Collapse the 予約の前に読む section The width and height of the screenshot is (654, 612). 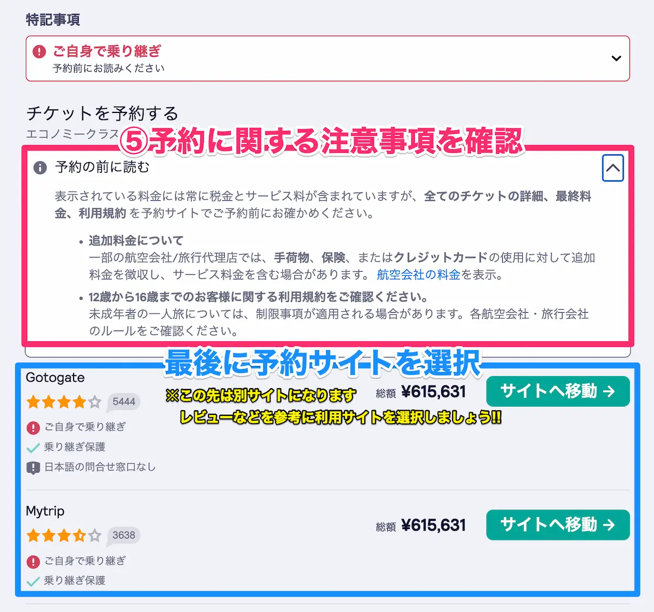613,168
